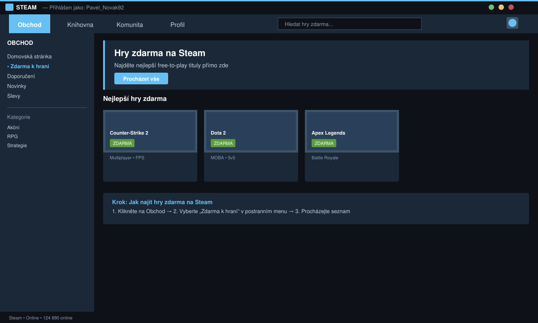Screen dimensions: 538x323
Task: Click 'Krok: Jak najít hry zdarma na Steam'
Action: click(162, 202)
